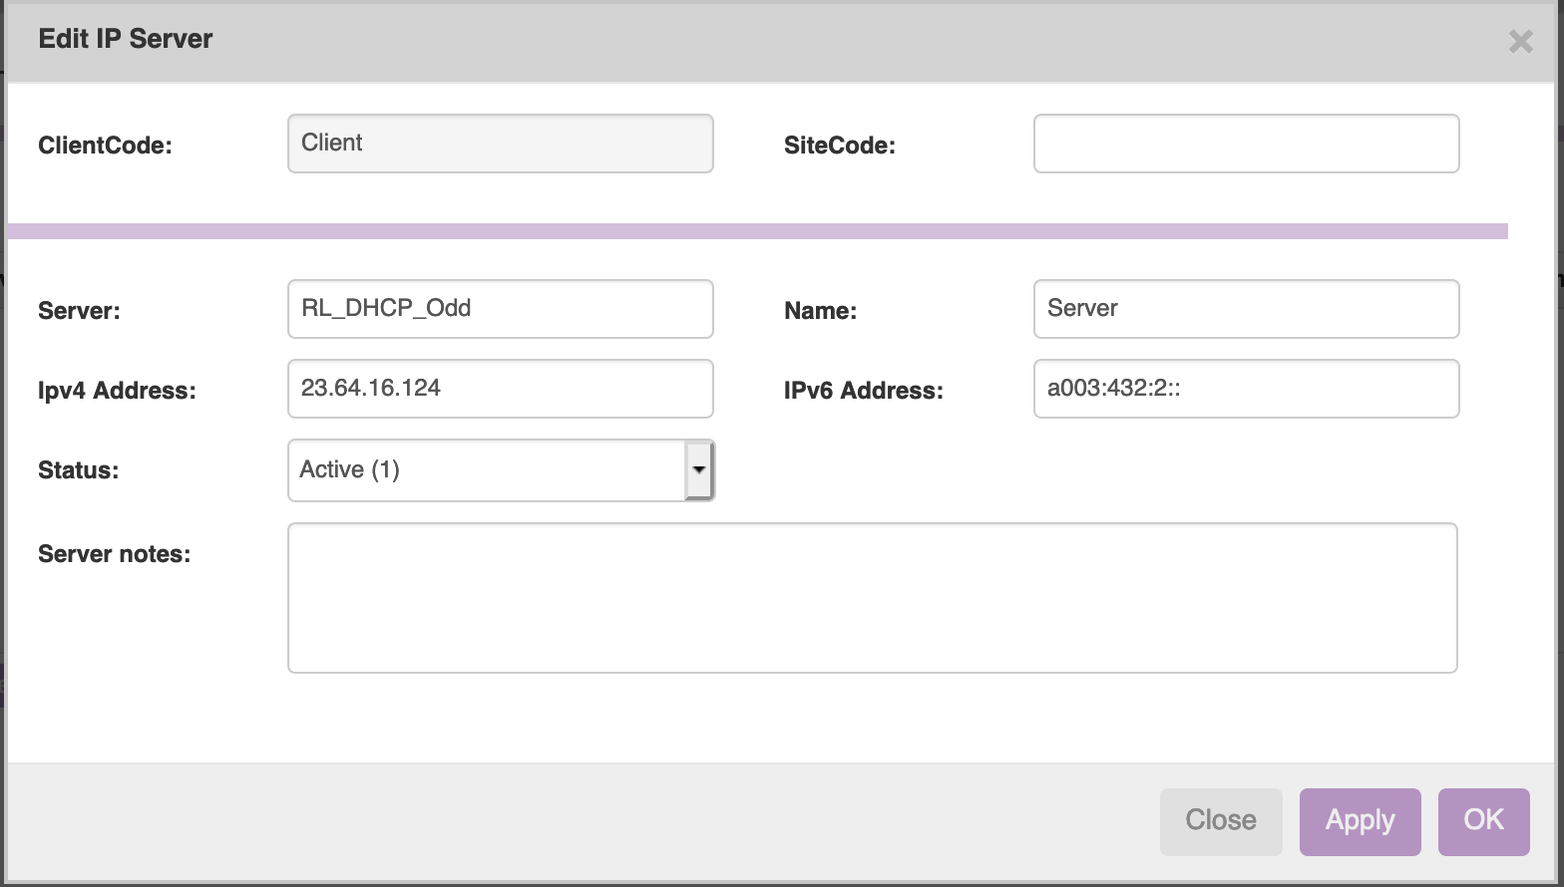The width and height of the screenshot is (1564, 887).
Task: Click the Server: label
Action: [79, 311]
